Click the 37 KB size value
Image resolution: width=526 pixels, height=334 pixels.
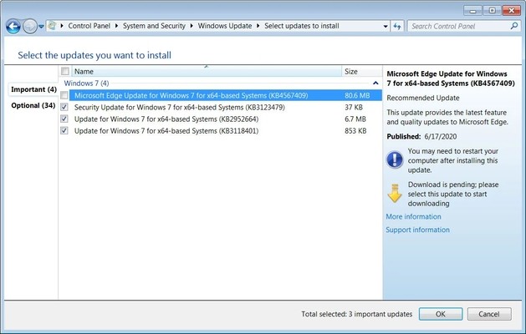354,107
